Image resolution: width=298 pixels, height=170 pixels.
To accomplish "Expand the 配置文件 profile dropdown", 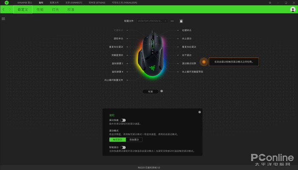I will coord(152,21).
